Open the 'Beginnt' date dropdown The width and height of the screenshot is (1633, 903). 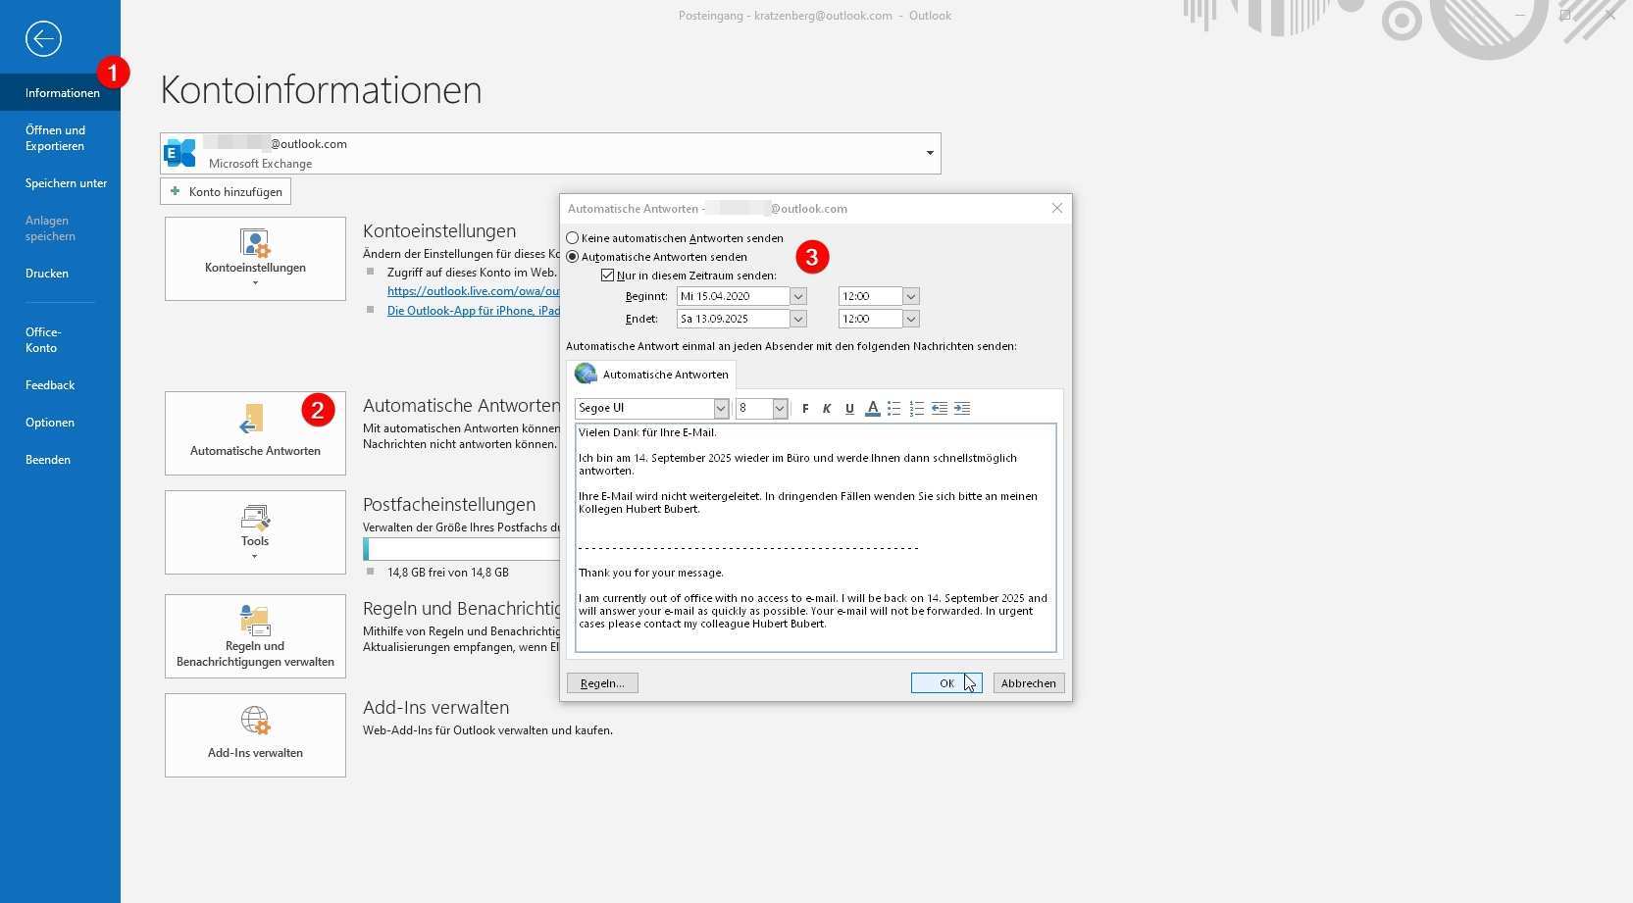pos(798,296)
